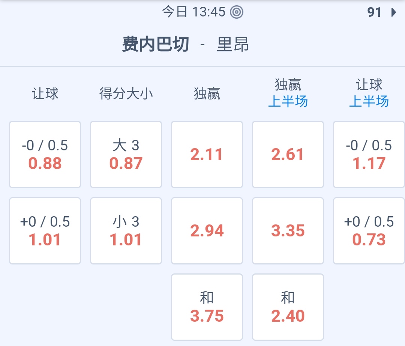405x346 pixels.
Task: Choose full-time win odds 2.94
Action: (207, 231)
